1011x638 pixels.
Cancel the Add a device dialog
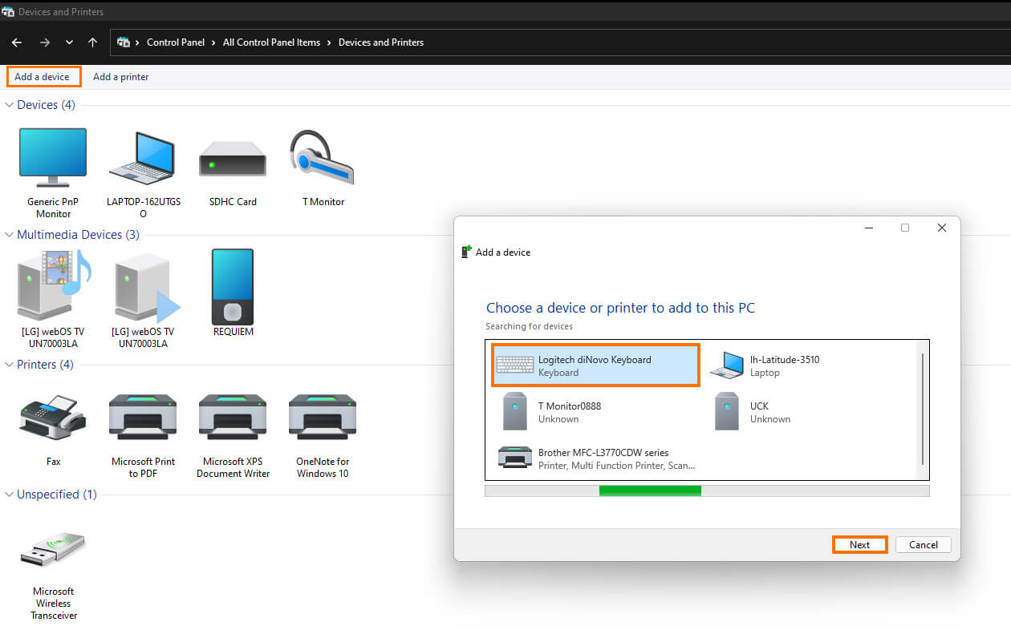(924, 545)
